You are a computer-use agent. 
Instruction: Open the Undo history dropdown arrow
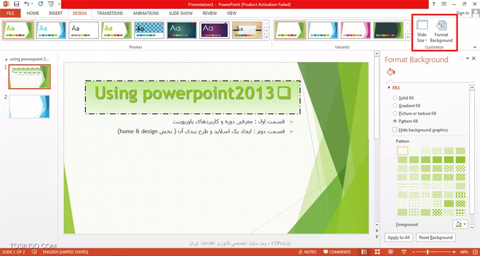pos(32,4)
